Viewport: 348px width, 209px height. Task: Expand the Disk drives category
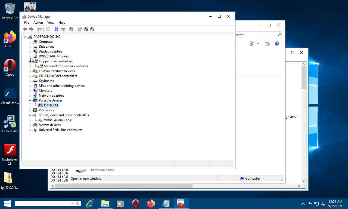[30, 47]
